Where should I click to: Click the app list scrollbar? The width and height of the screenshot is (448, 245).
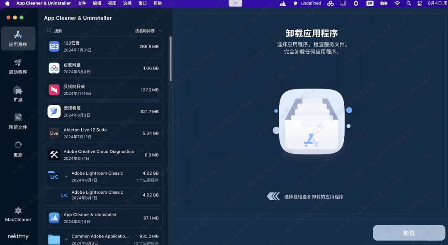pyautogui.click(x=170, y=59)
